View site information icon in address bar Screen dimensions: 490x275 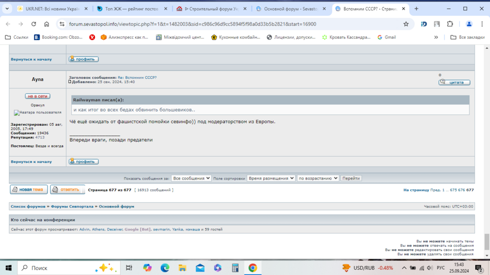62,24
